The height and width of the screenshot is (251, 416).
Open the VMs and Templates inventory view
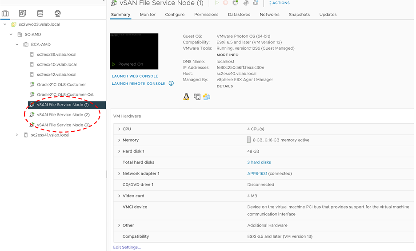click(23, 13)
